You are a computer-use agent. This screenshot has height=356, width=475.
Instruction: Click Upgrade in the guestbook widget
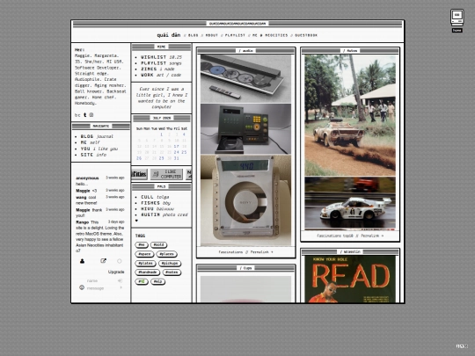click(x=116, y=272)
